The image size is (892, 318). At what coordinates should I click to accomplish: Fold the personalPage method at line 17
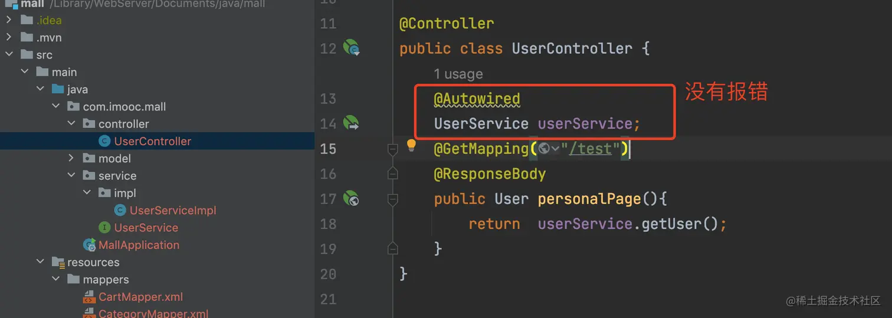(392, 201)
